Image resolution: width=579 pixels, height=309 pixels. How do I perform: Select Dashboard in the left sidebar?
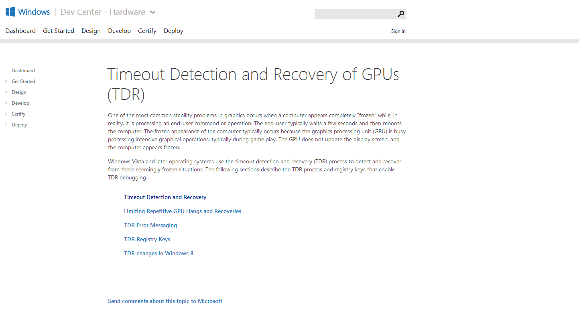pyautogui.click(x=23, y=71)
